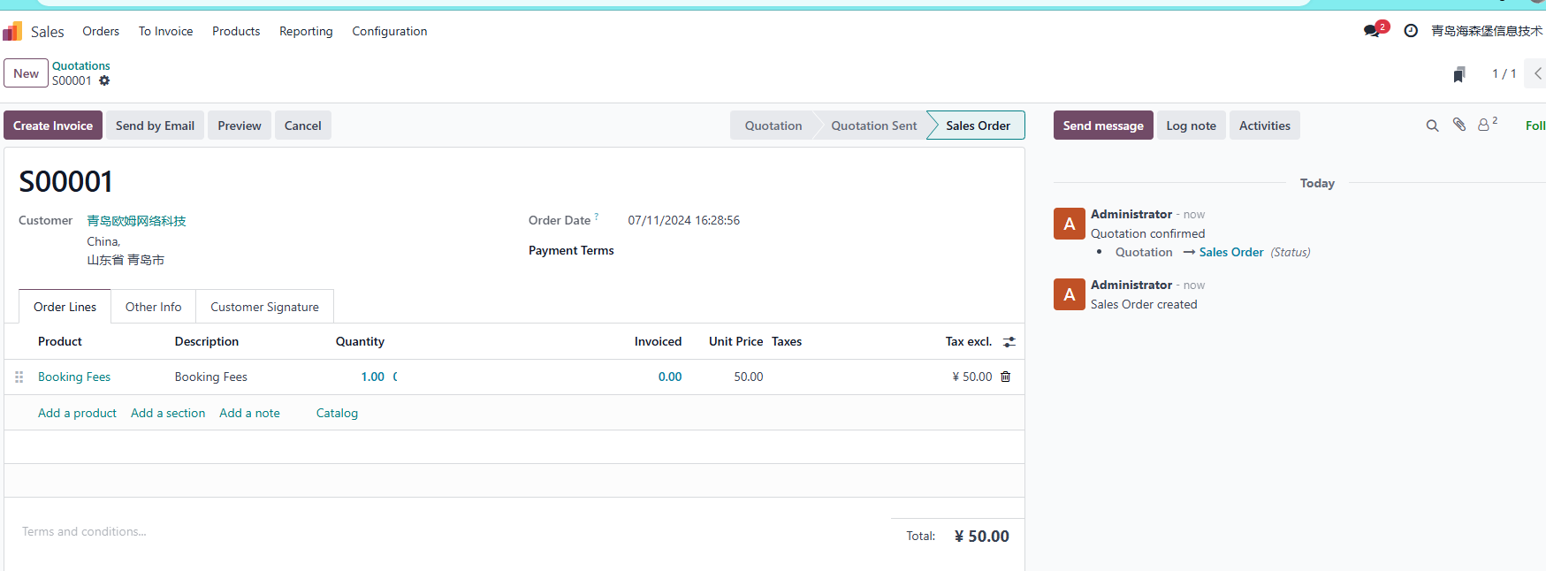
Task: Open the conversations message icon
Action: tap(1372, 31)
